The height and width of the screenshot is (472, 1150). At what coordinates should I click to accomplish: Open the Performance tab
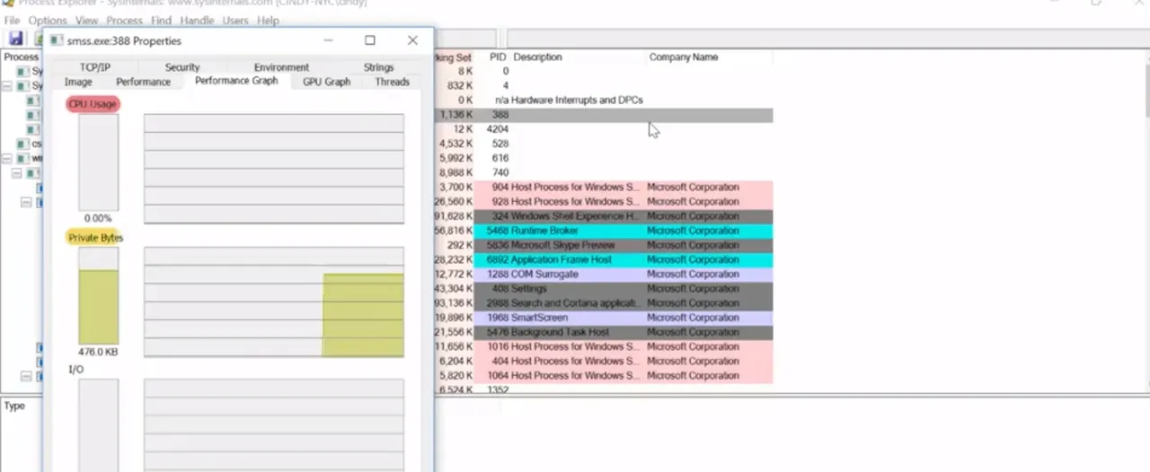(143, 82)
